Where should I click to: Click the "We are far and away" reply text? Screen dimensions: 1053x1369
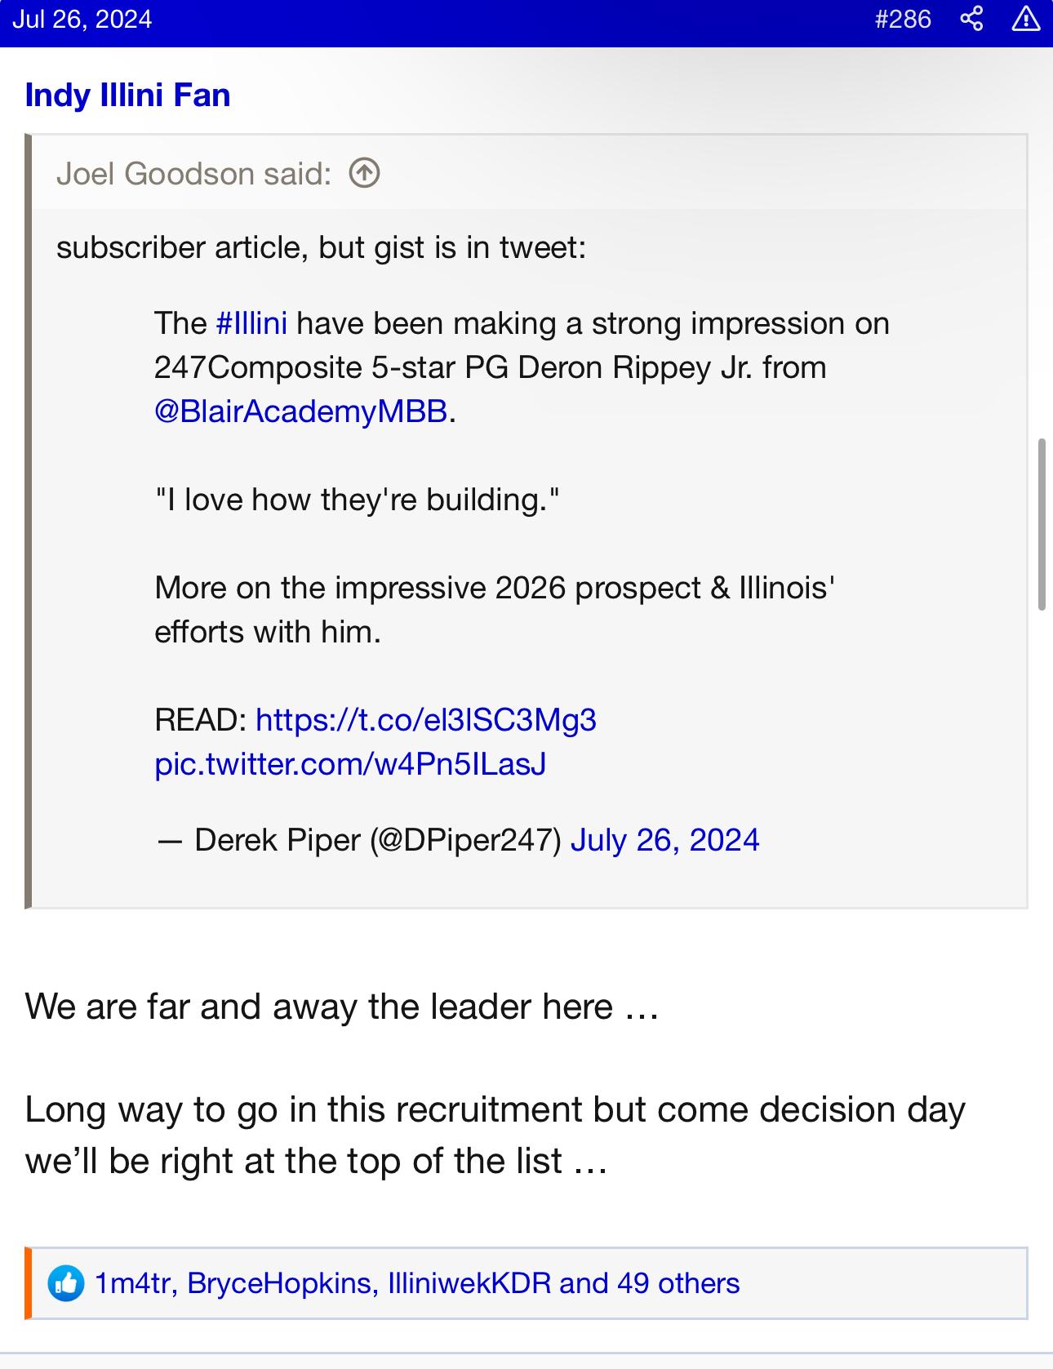point(342,1007)
